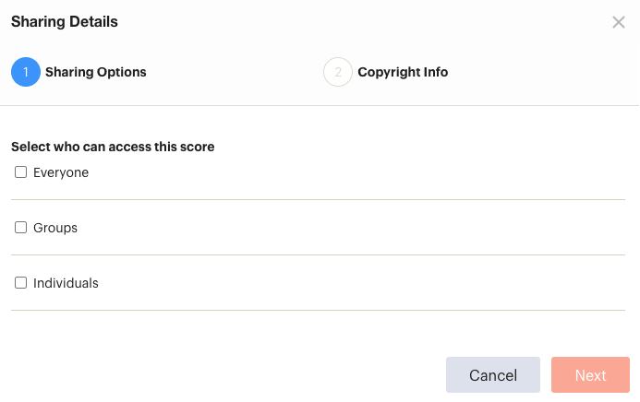Click the Everyone label text
The width and height of the screenshot is (640, 402).
(x=61, y=172)
